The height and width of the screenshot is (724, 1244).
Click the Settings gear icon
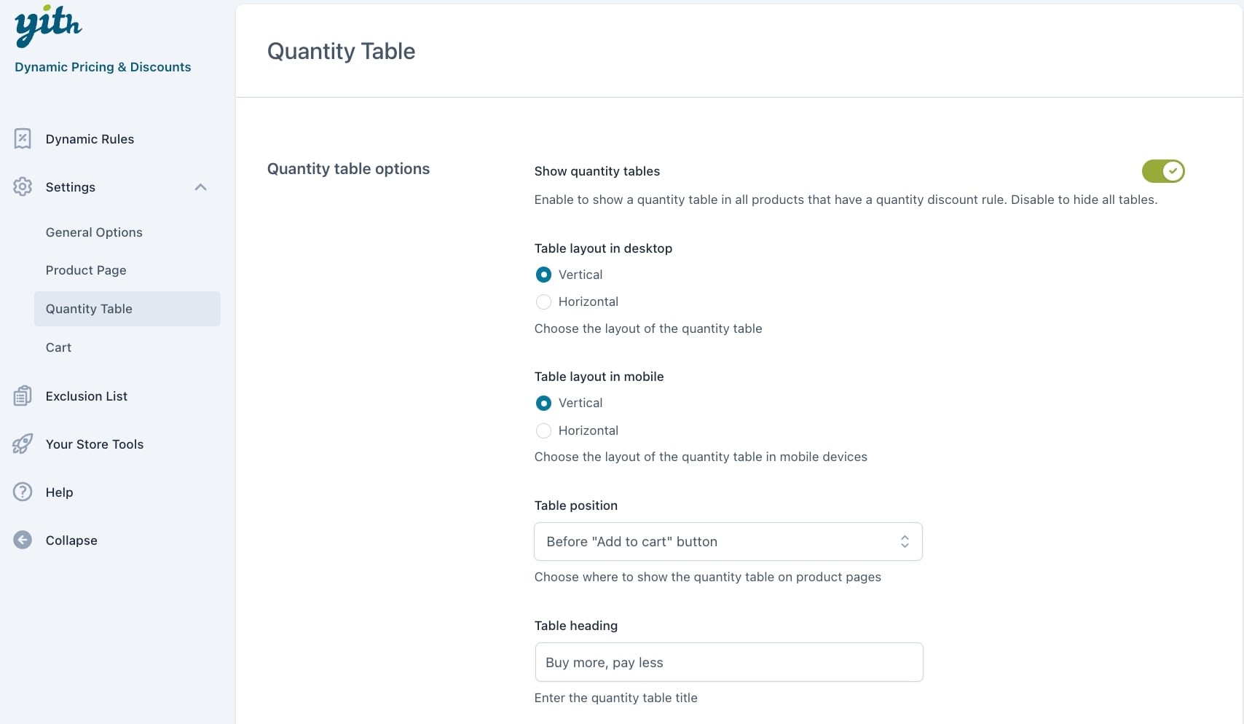coord(23,186)
